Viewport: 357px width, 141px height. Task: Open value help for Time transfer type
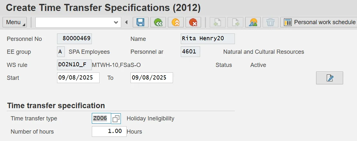[x=116, y=118]
